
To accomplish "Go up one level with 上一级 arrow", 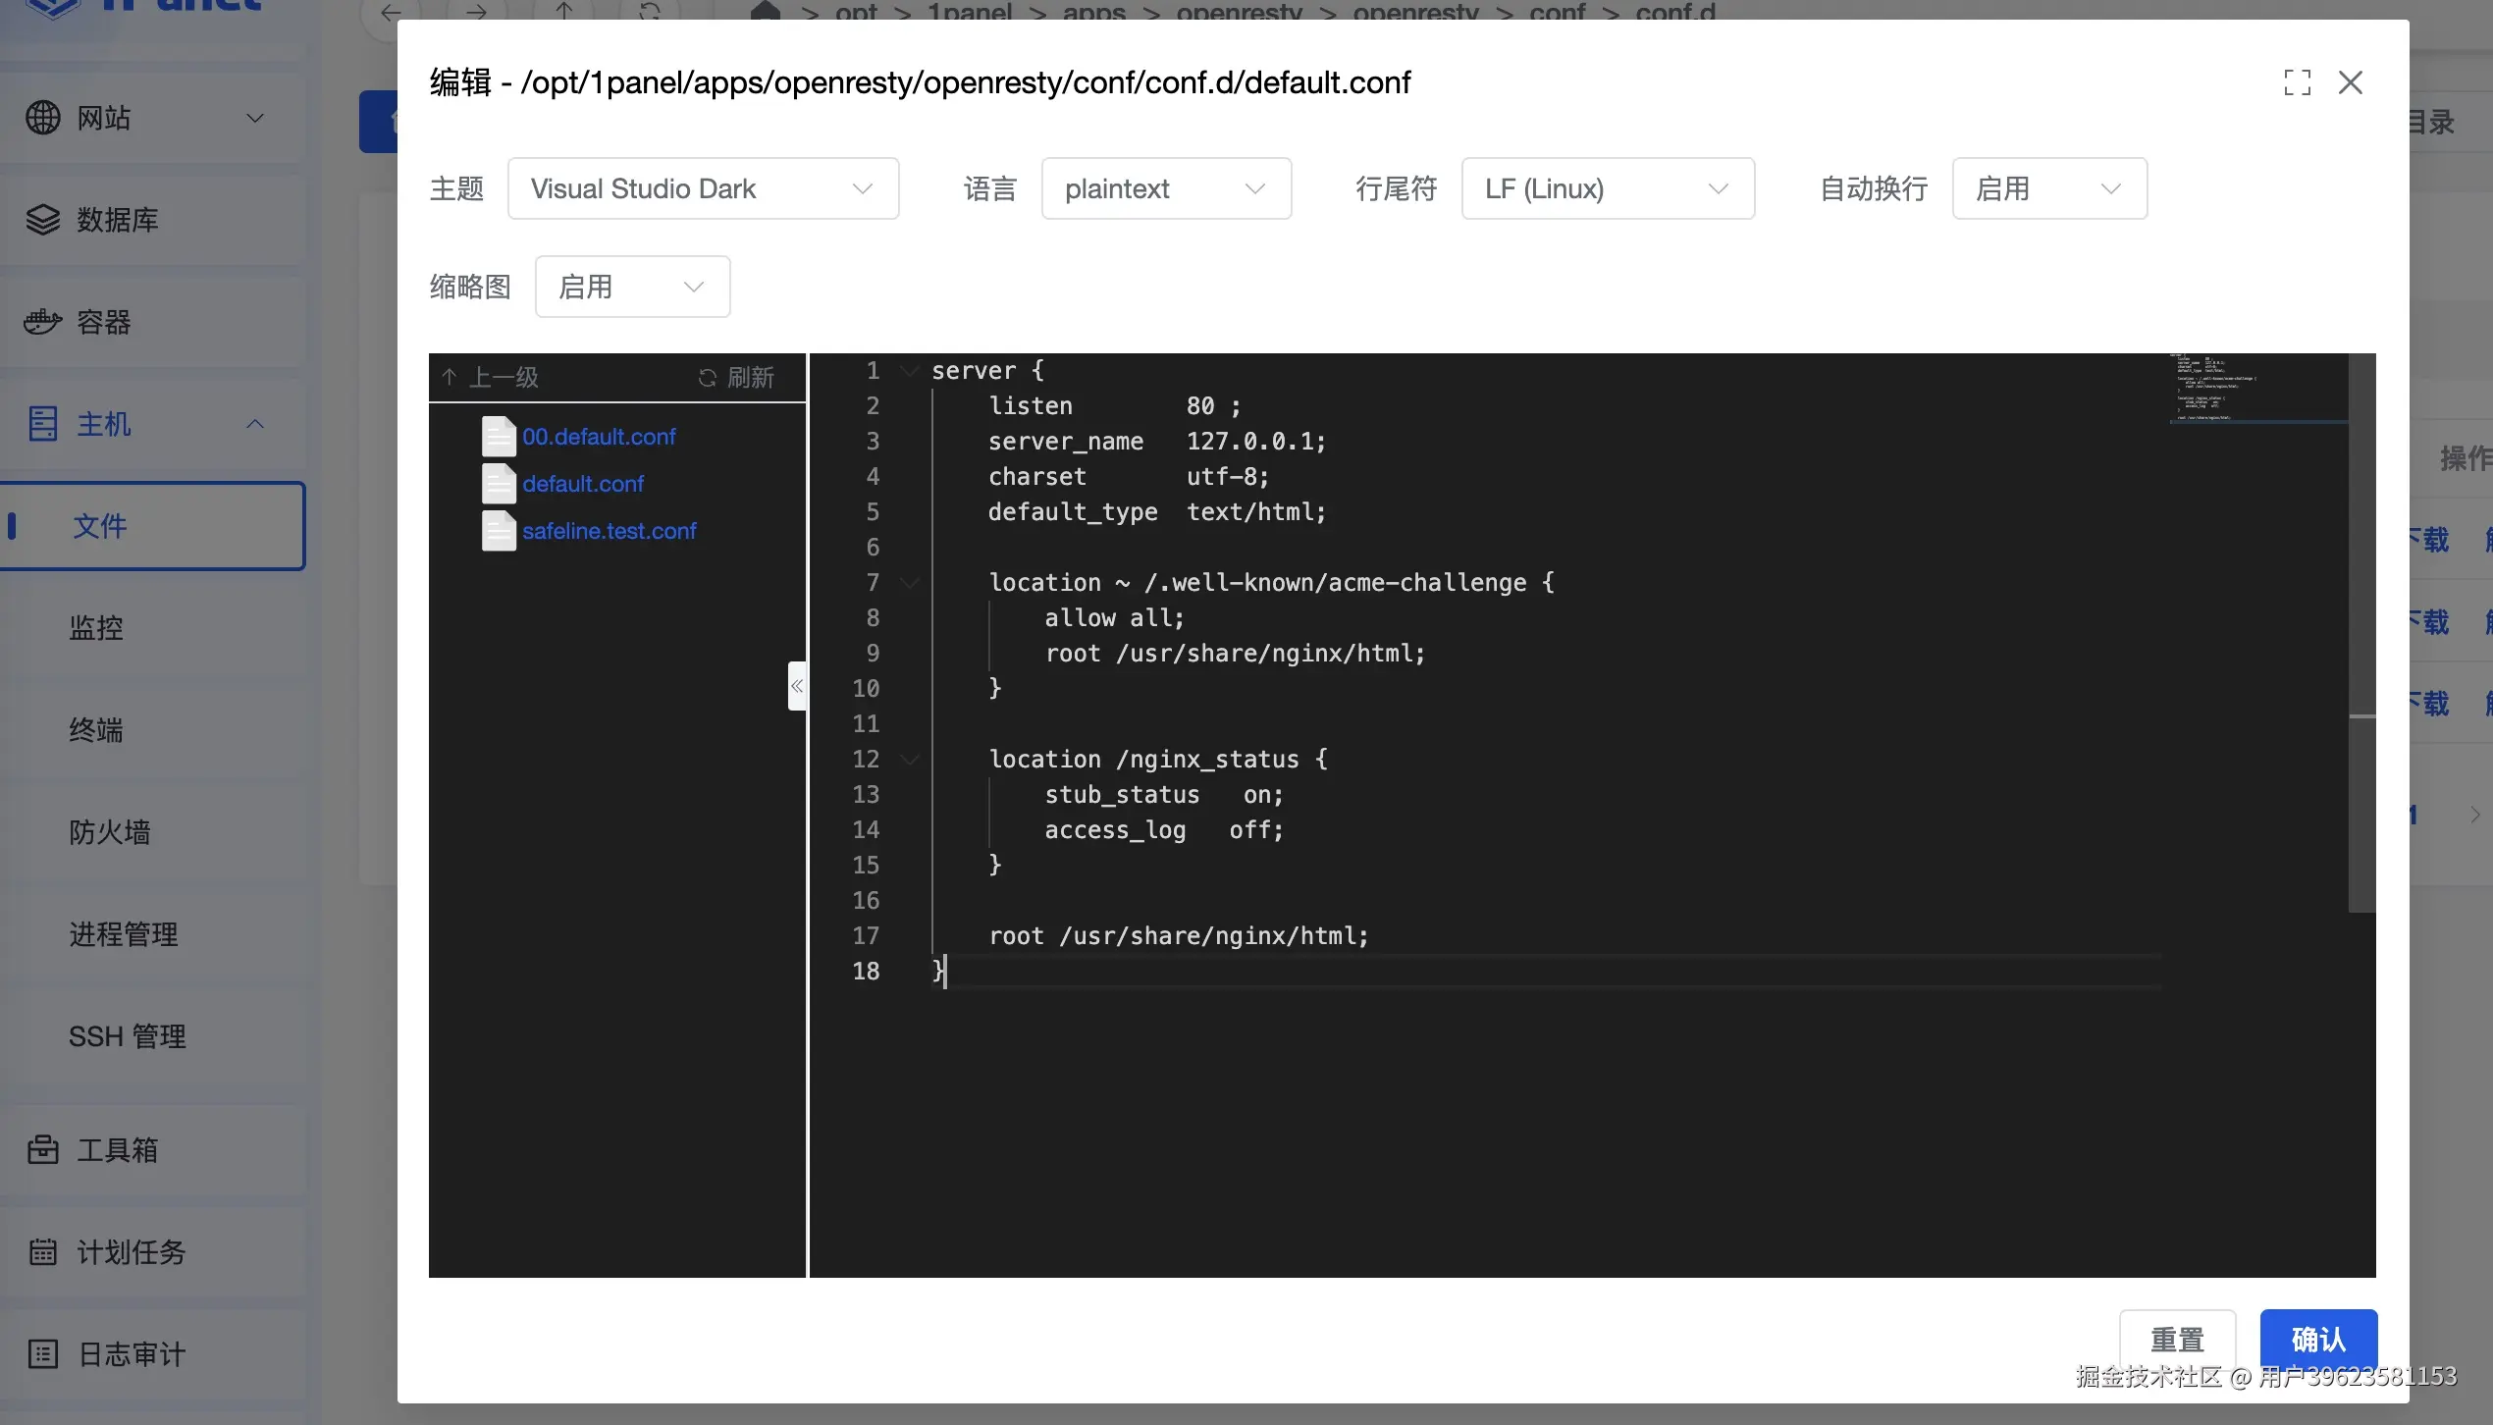I will point(450,378).
